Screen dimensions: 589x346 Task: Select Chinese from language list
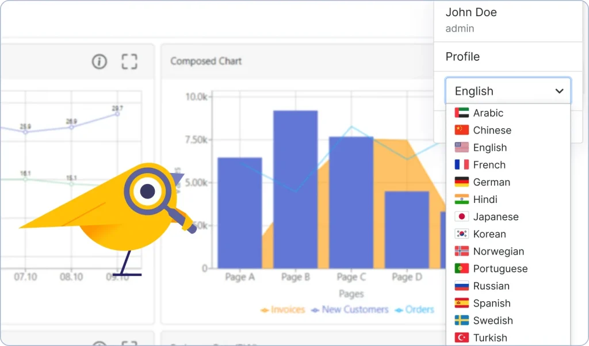tap(508, 130)
